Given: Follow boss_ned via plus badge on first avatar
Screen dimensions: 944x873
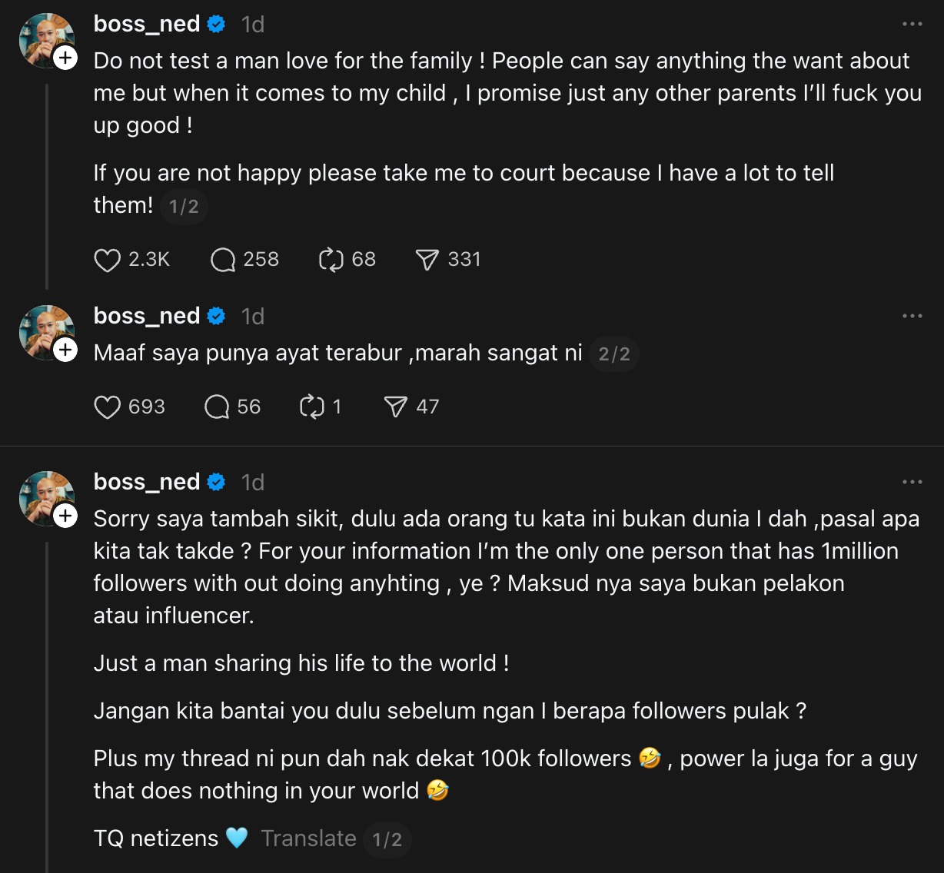Looking at the screenshot, I should tap(65, 58).
